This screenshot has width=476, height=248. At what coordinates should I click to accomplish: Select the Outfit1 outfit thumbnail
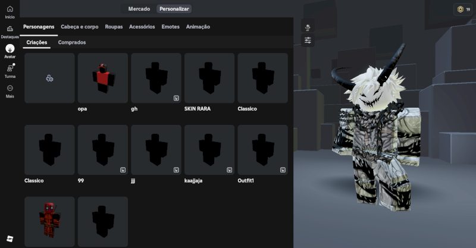coord(262,150)
